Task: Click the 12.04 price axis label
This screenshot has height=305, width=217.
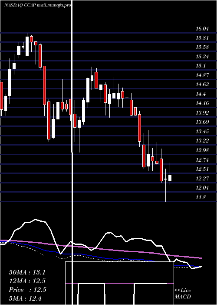Action: tap(202, 188)
